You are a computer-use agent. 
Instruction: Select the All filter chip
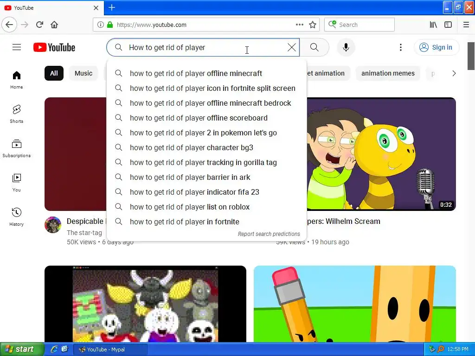click(54, 73)
